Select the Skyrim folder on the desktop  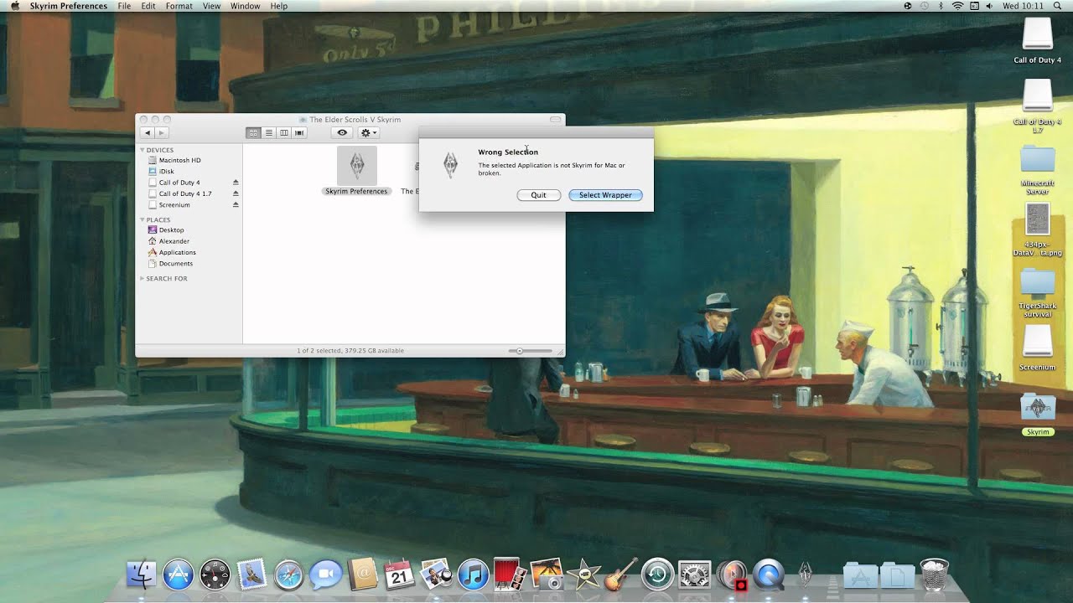click(x=1038, y=415)
